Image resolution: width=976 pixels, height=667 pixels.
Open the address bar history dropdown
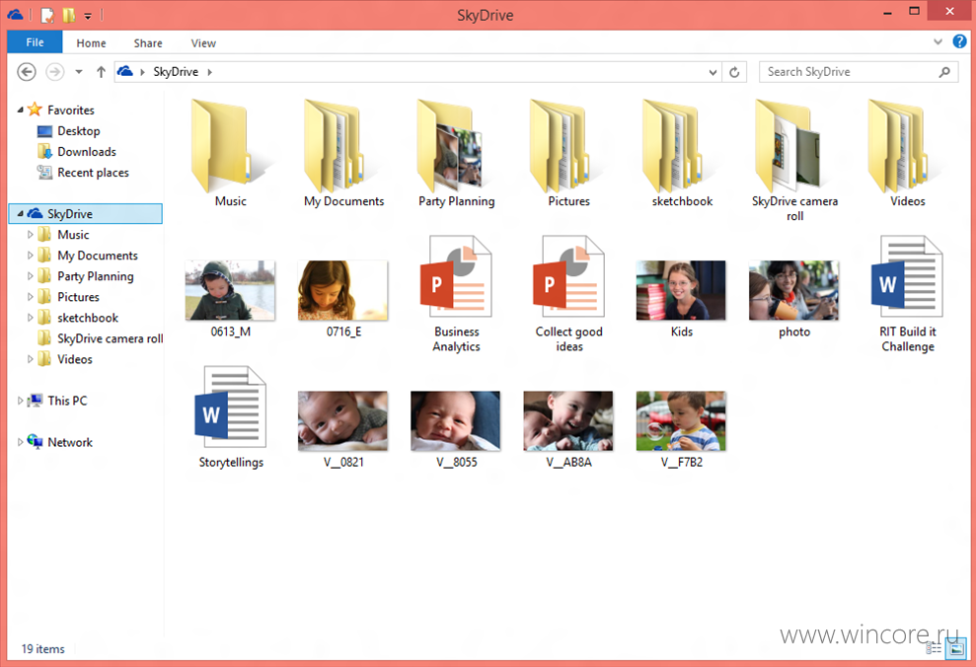tap(713, 72)
